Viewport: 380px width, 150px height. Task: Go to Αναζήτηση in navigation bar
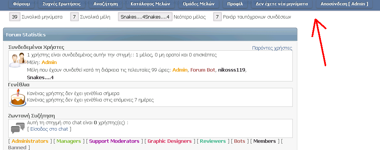point(105,4)
